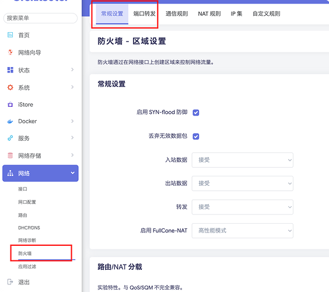This screenshot has height=292, width=329.
Task: Go to the 防火墙 submenu item
Action: point(24,253)
